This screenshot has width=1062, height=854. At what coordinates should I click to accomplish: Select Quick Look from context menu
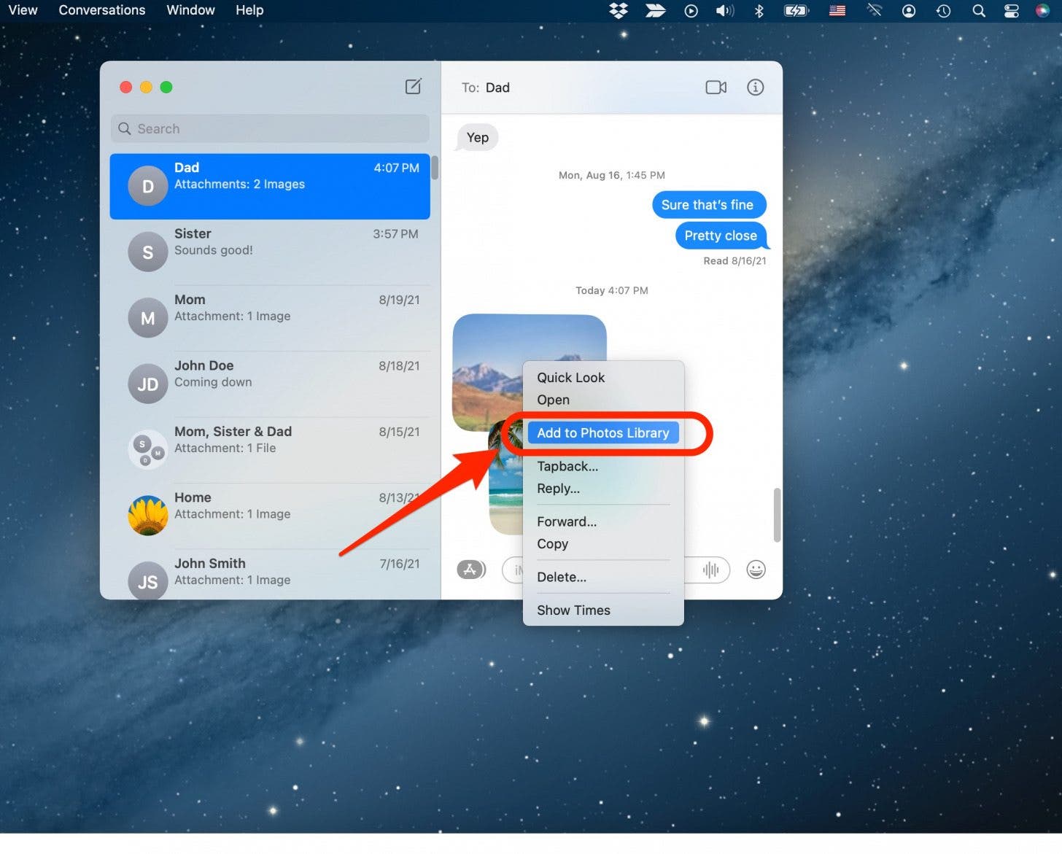point(570,378)
